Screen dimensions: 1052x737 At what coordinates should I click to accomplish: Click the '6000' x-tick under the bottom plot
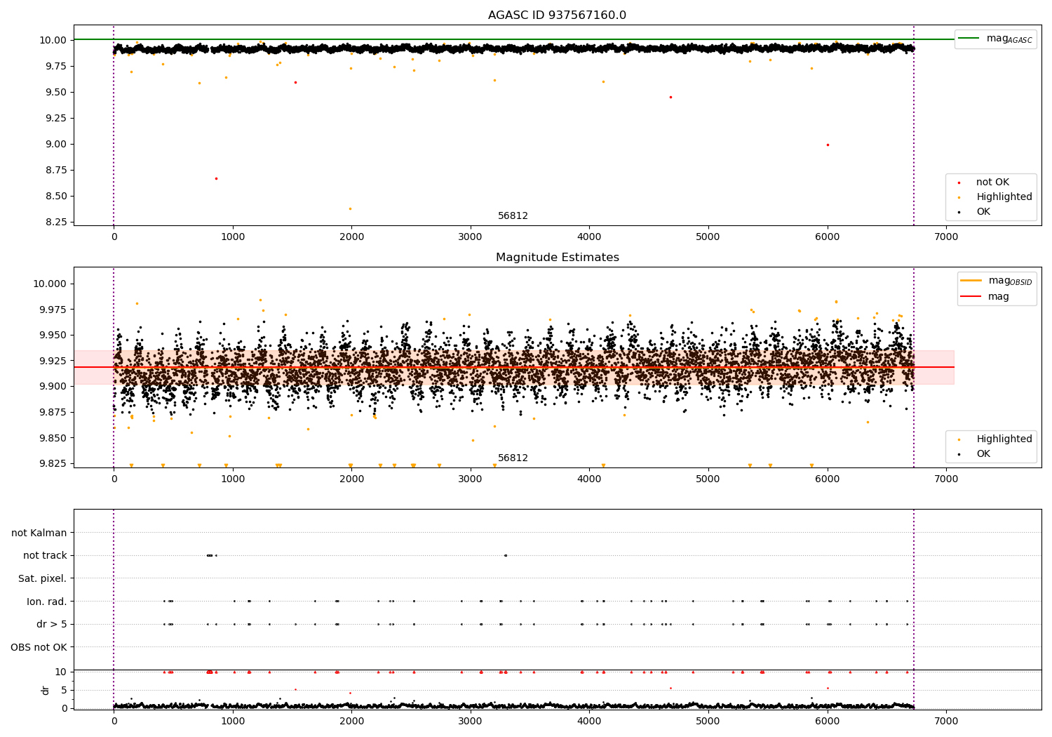point(828,722)
